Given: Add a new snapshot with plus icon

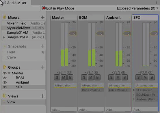Looking at the screenshot, I should (x=43, y=46).
